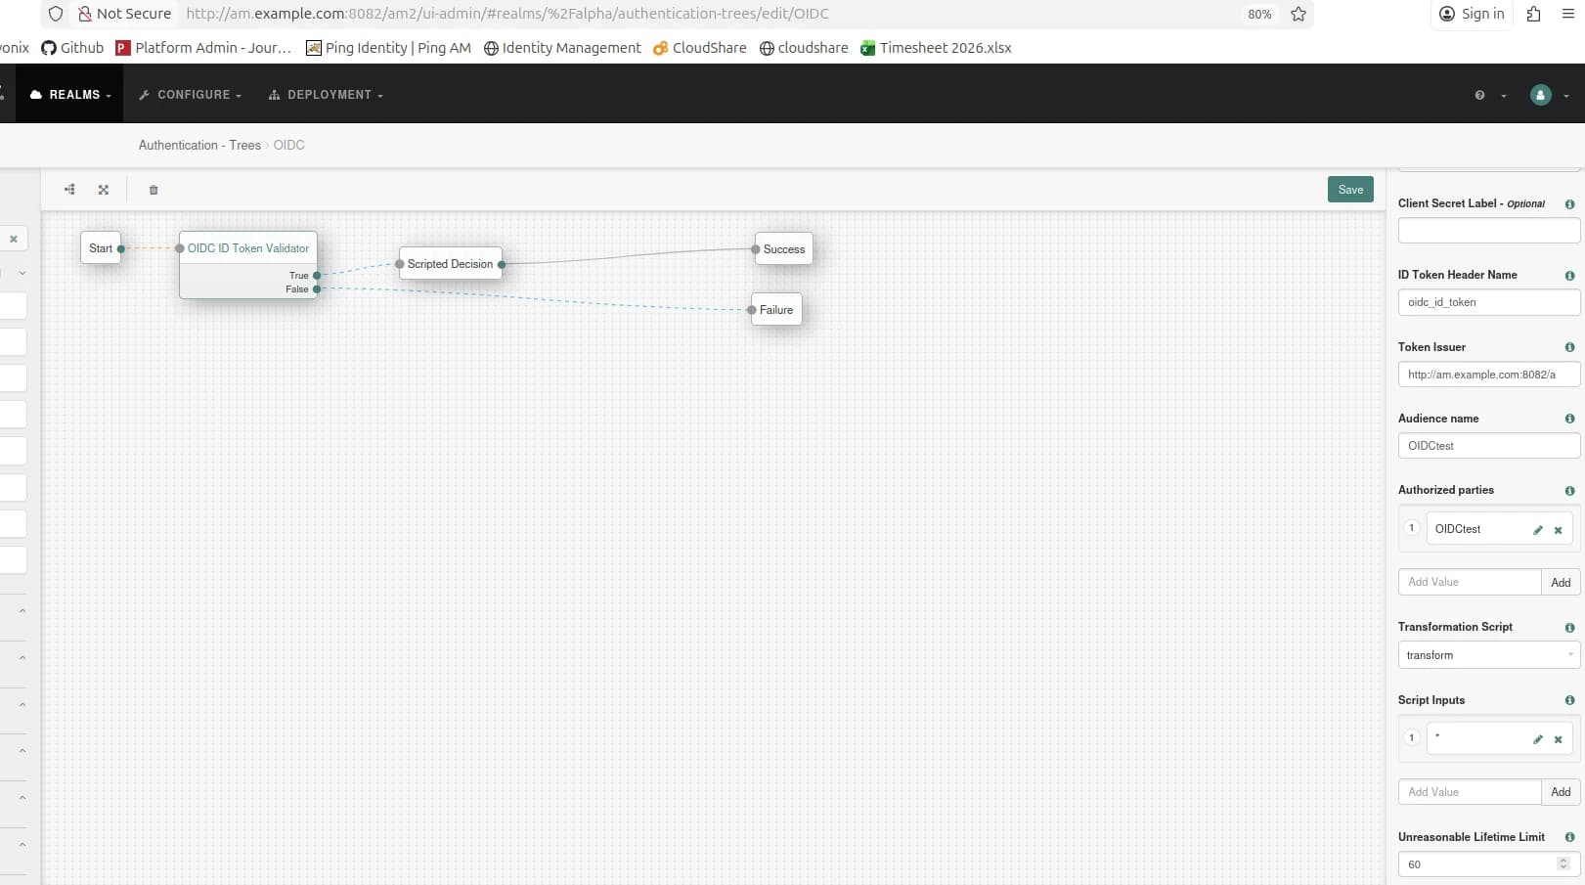
Task: Open the CloudShare bookmark with orange icon
Action: tap(699, 48)
